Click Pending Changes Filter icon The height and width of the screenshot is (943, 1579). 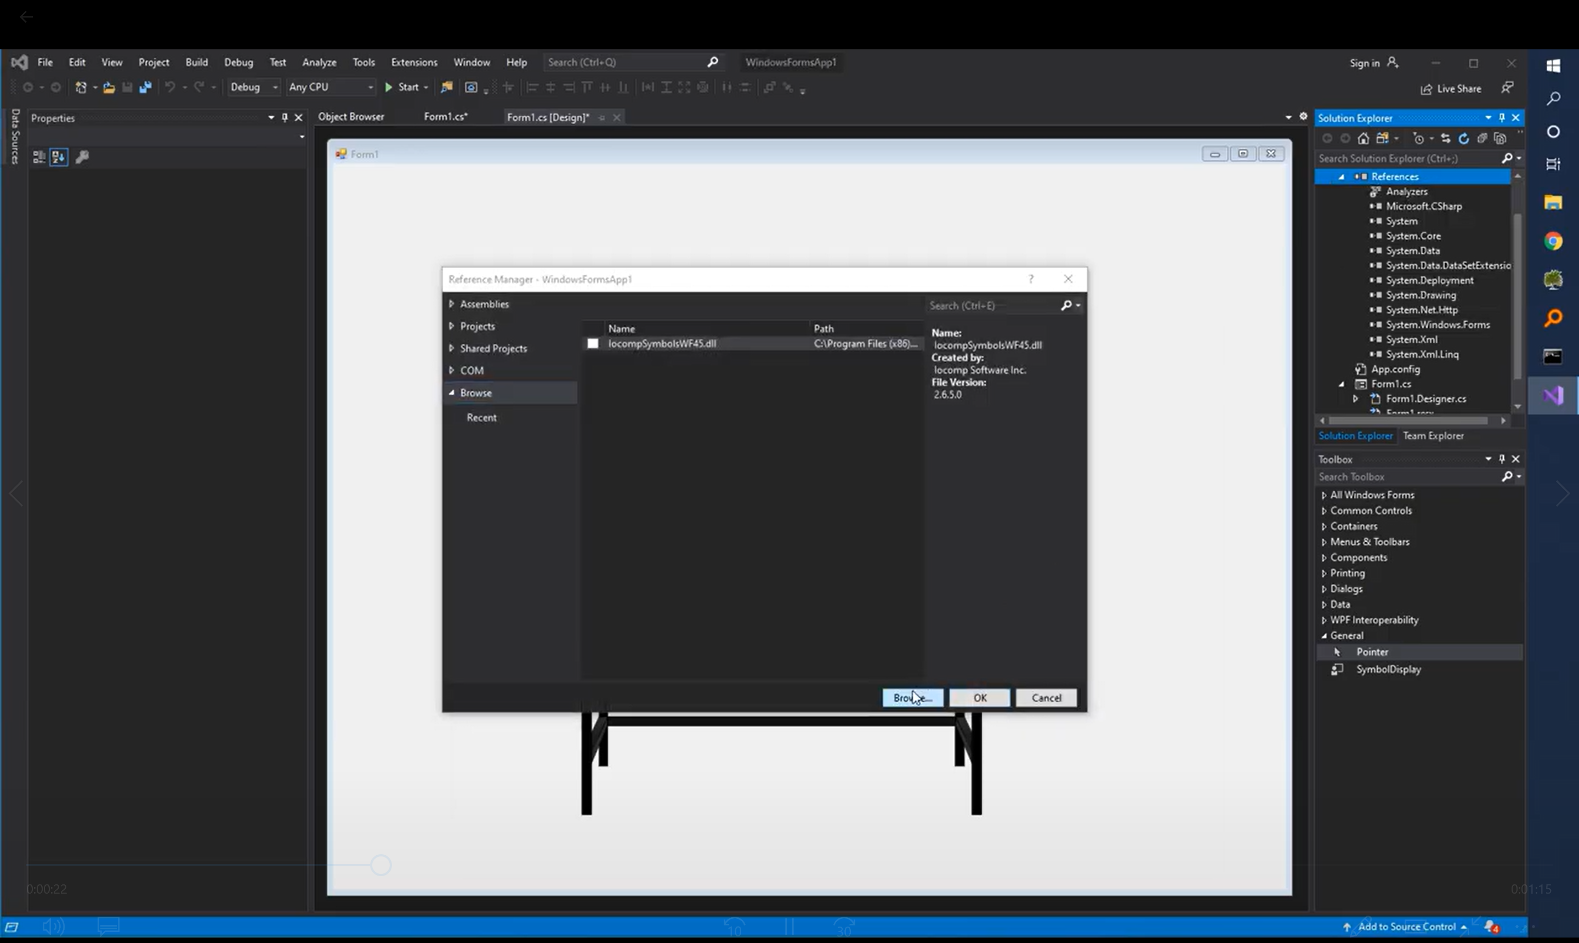[1418, 139]
